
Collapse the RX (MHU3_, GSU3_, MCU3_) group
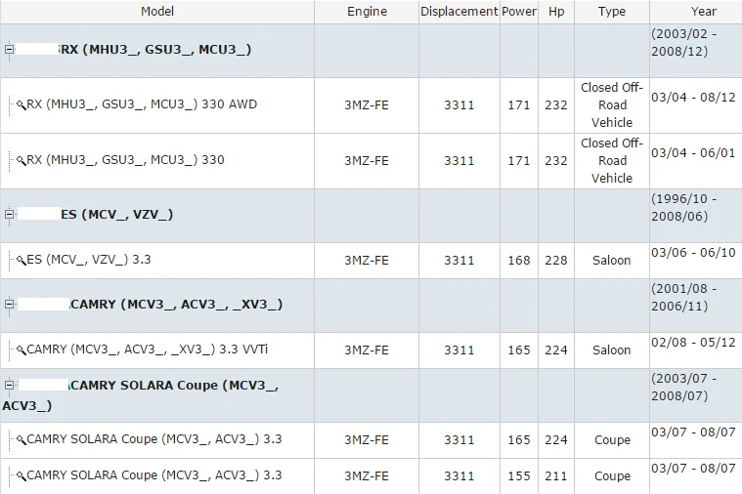tap(9, 49)
